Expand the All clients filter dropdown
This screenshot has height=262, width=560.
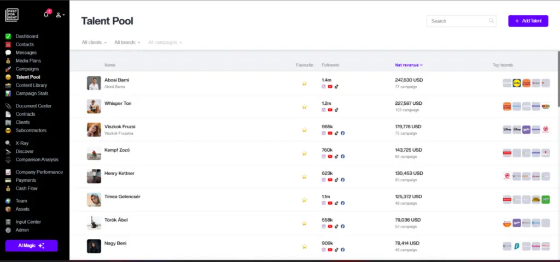[x=94, y=43]
